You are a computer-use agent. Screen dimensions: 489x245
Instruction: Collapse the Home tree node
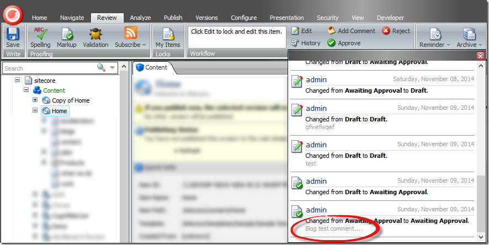pyautogui.click(x=35, y=111)
